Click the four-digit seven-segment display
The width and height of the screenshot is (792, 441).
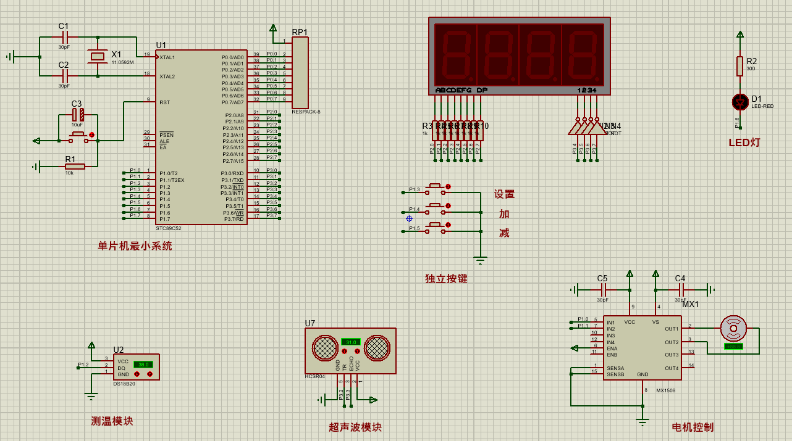[x=520, y=56]
